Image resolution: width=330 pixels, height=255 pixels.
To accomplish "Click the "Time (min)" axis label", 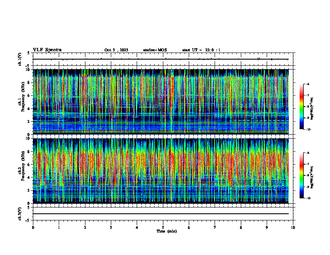I will (167, 231).
